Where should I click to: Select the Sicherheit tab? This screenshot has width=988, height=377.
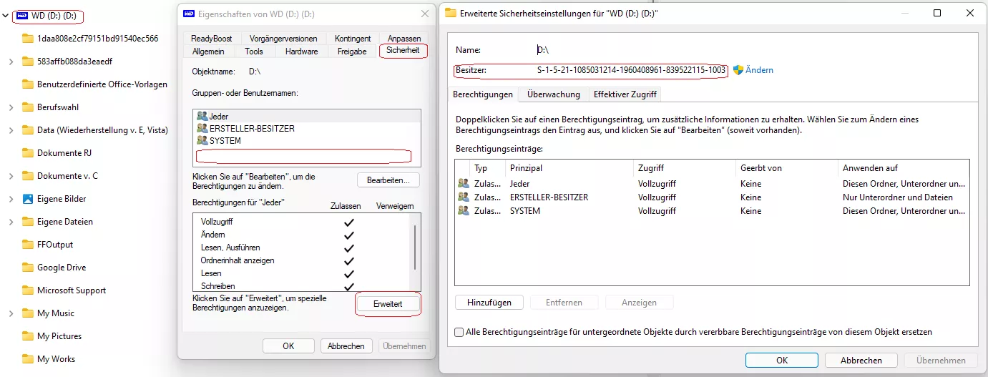403,50
